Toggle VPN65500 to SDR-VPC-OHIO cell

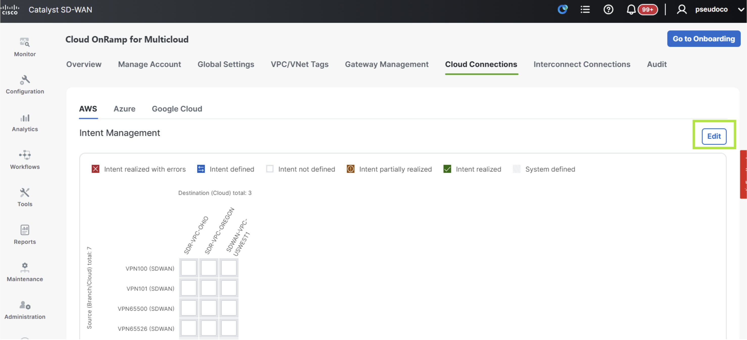coord(189,308)
